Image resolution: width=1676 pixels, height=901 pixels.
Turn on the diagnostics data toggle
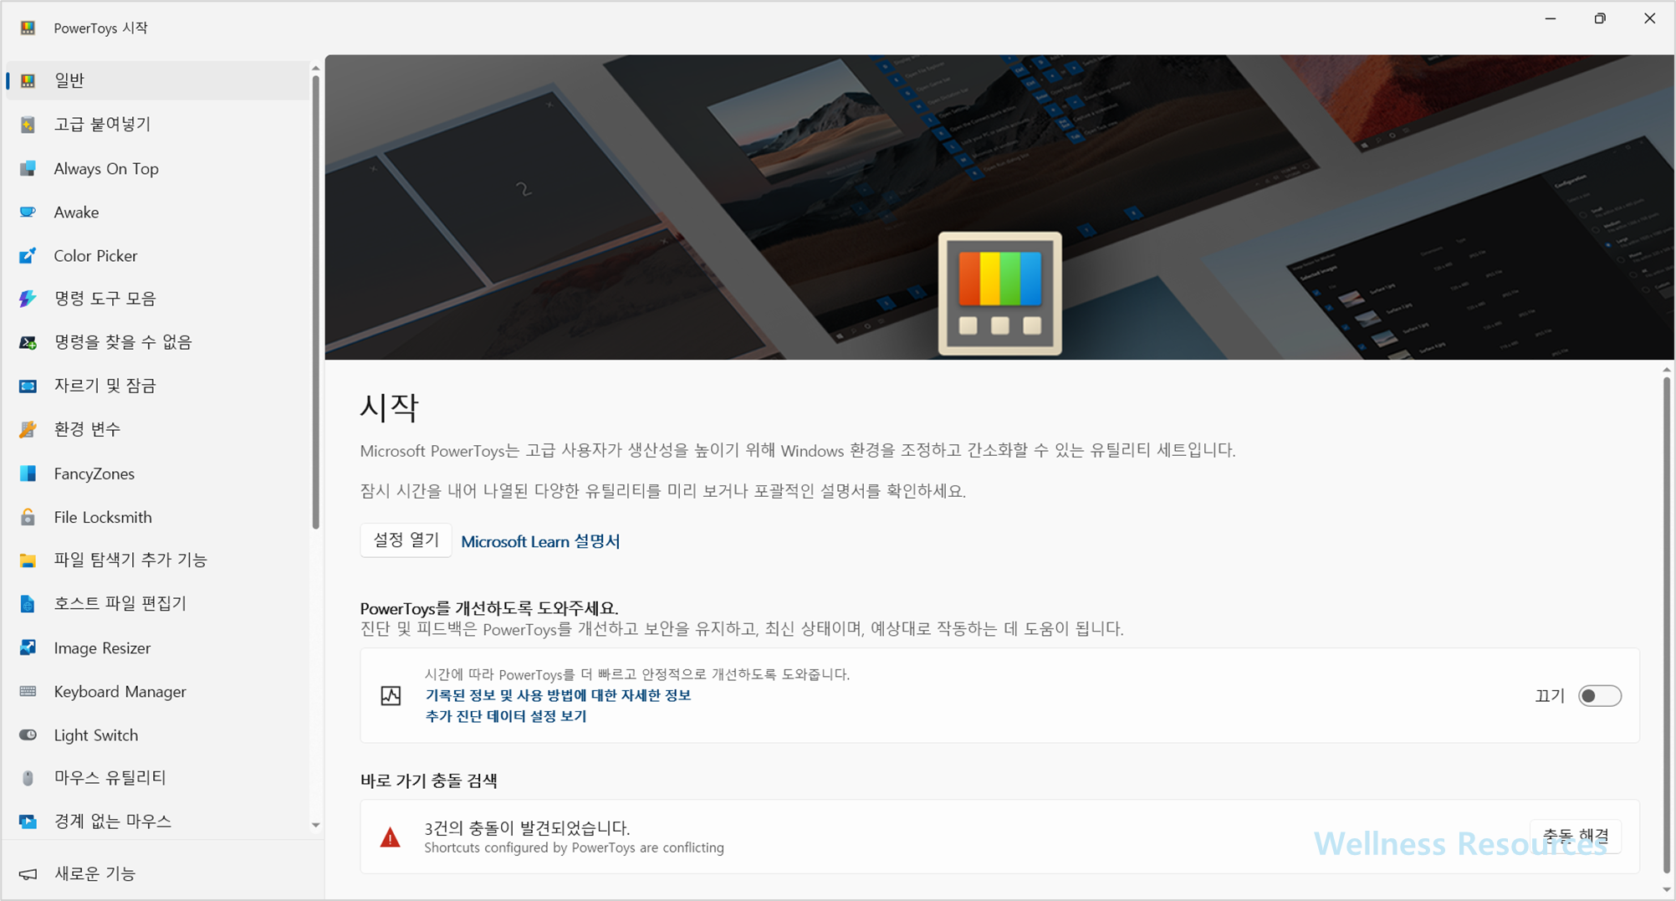[x=1599, y=696]
